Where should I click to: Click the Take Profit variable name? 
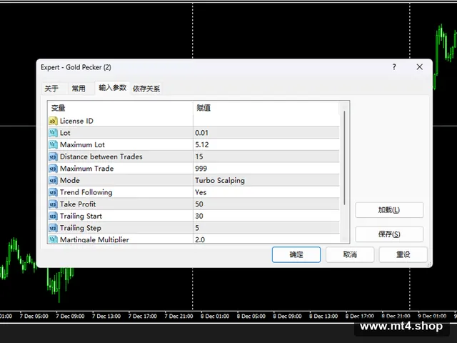78,204
